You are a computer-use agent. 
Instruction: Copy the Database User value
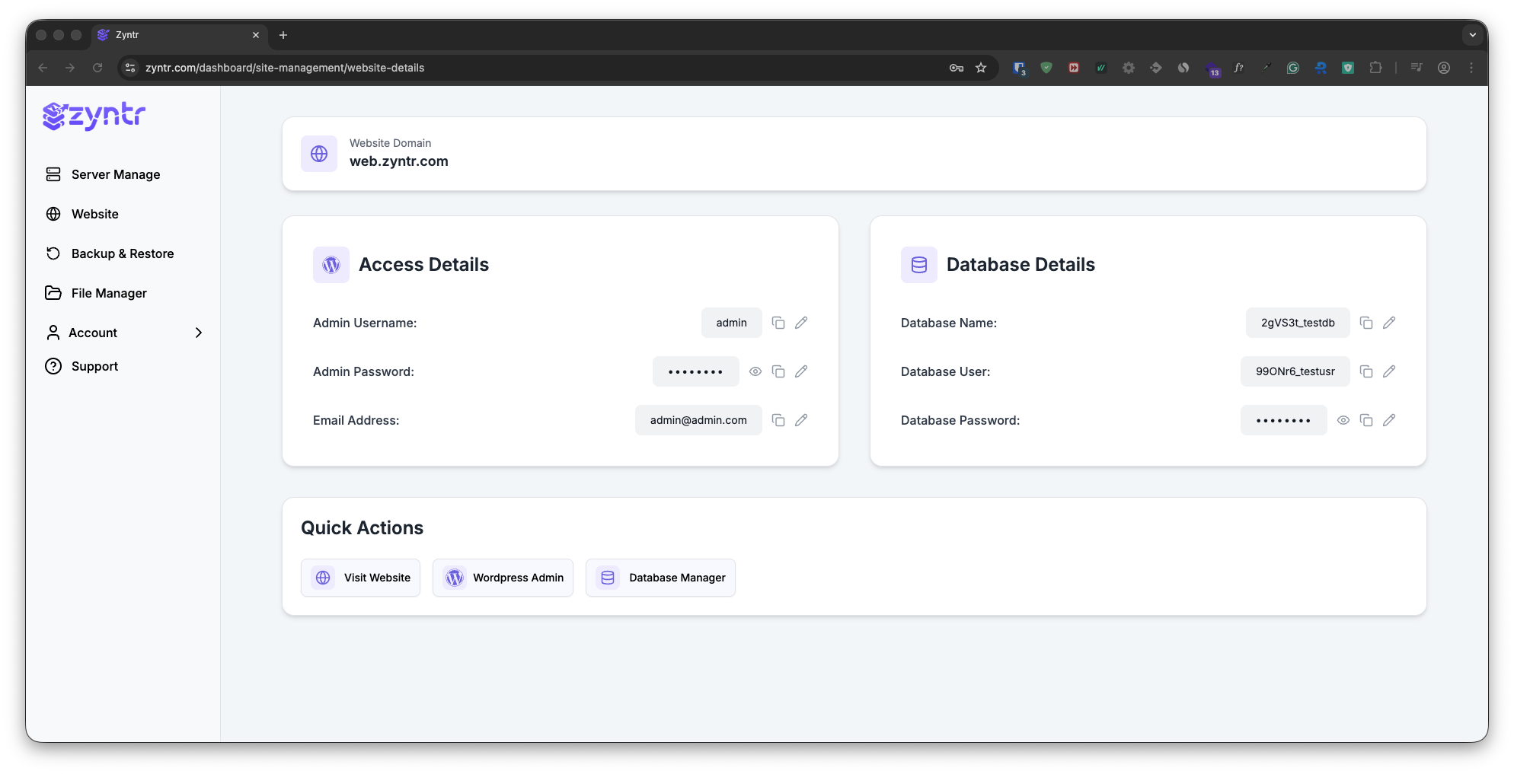tap(1366, 371)
